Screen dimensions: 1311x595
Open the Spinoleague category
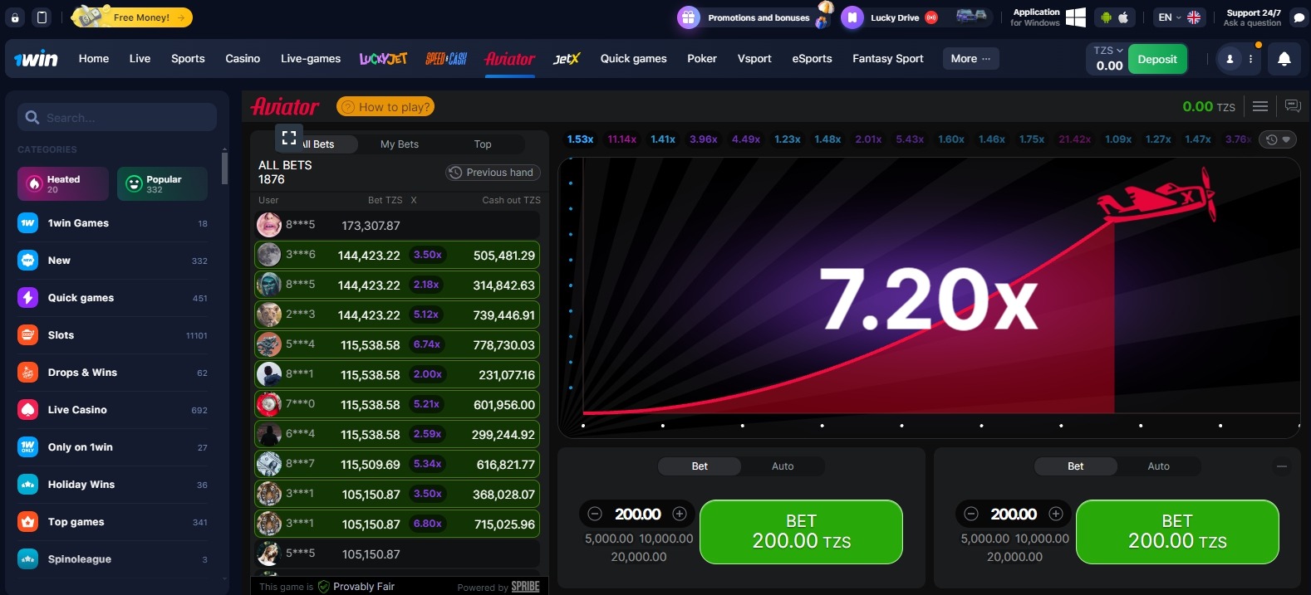(x=113, y=559)
